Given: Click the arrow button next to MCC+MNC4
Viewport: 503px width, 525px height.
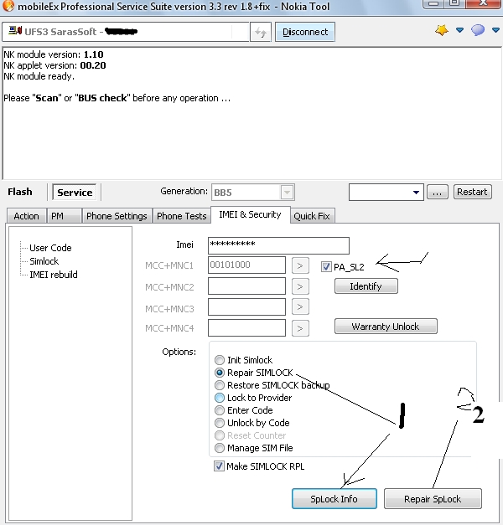Looking at the screenshot, I should (300, 328).
